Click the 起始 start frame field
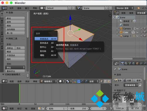 pyautogui.click(x=57, y=108)
